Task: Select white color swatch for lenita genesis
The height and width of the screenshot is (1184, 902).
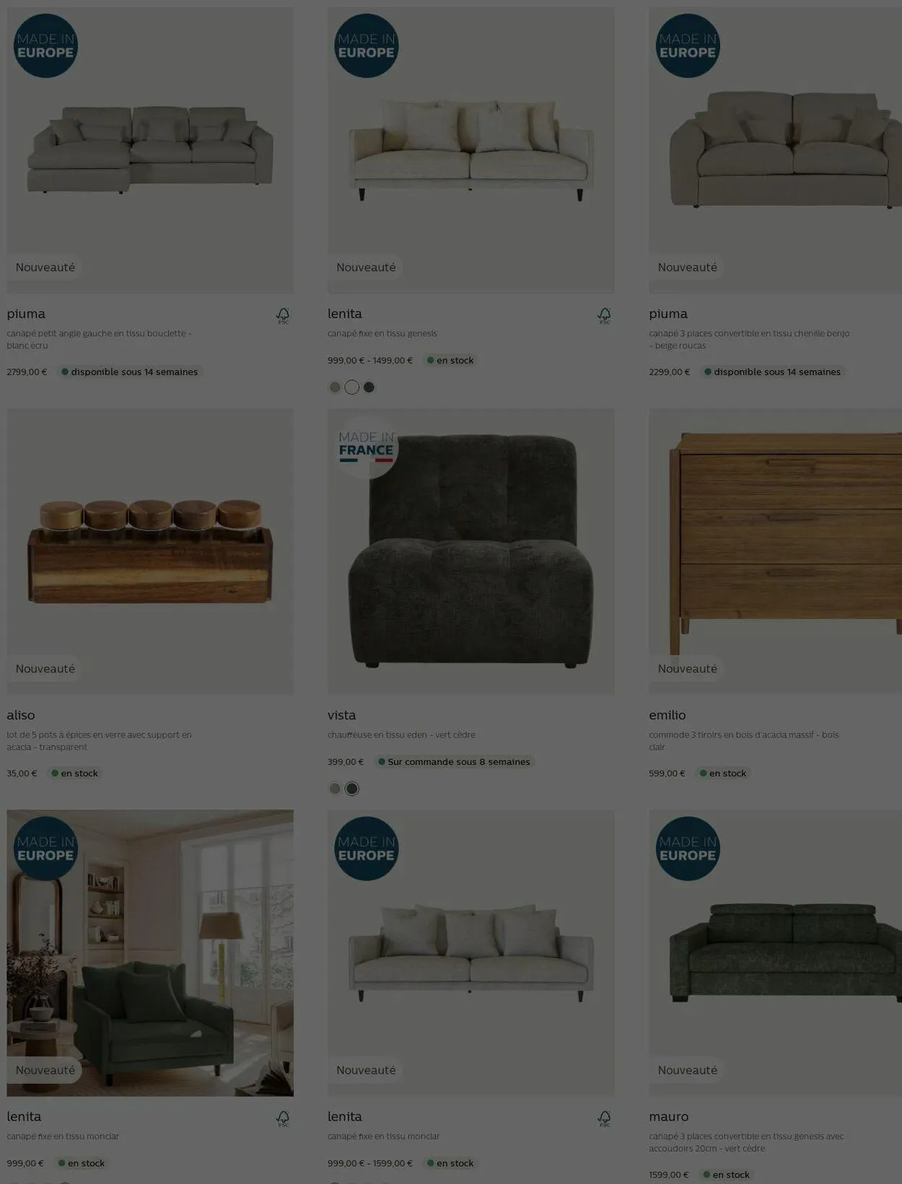Action: [x=351, y=387]
